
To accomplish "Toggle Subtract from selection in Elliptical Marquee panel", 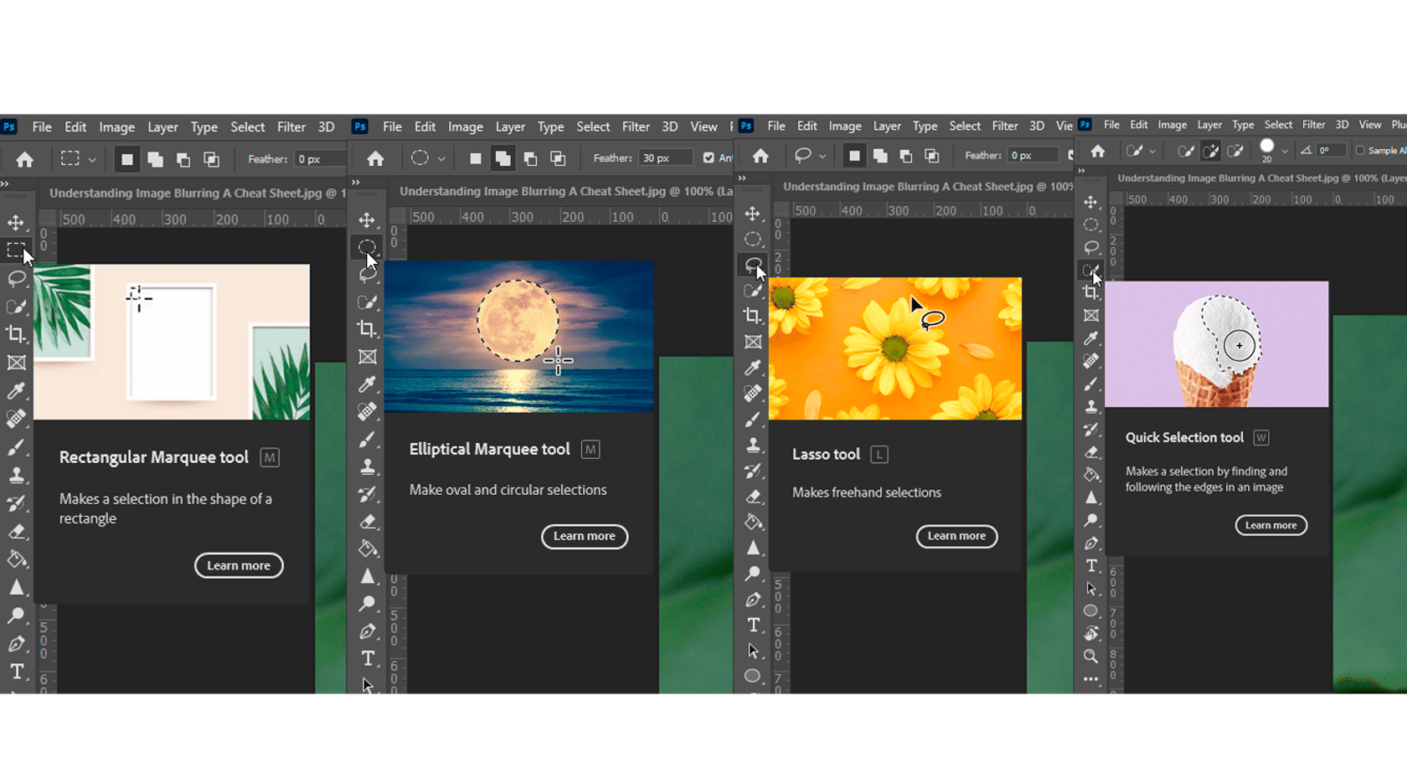I will [530, 157].
